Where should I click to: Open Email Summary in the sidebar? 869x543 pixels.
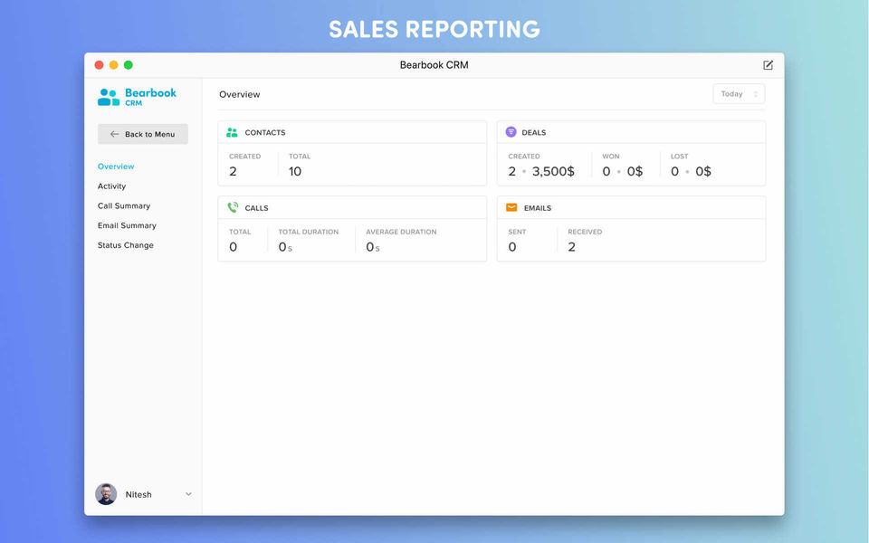point(127,225)
